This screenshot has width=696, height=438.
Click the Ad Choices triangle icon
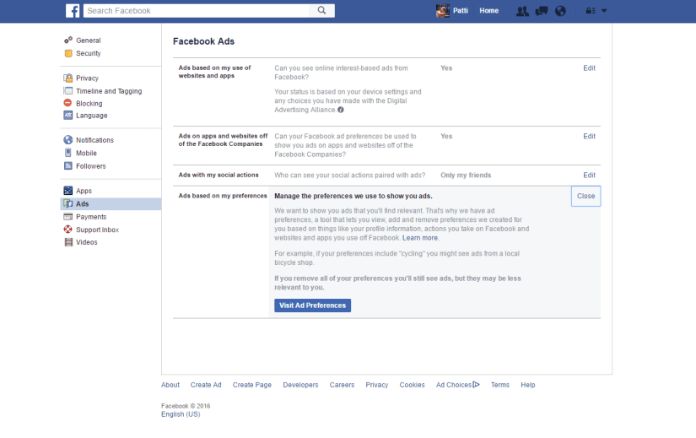pos(477,385)
